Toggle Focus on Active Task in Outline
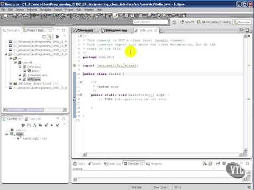Viewport: 254px width, 190px height. [x=23, y=125]
